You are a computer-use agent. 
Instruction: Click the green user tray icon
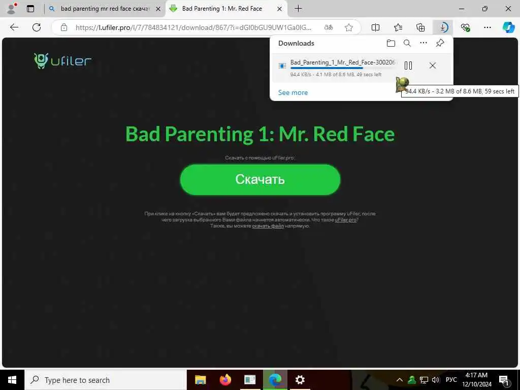point(412,380)
